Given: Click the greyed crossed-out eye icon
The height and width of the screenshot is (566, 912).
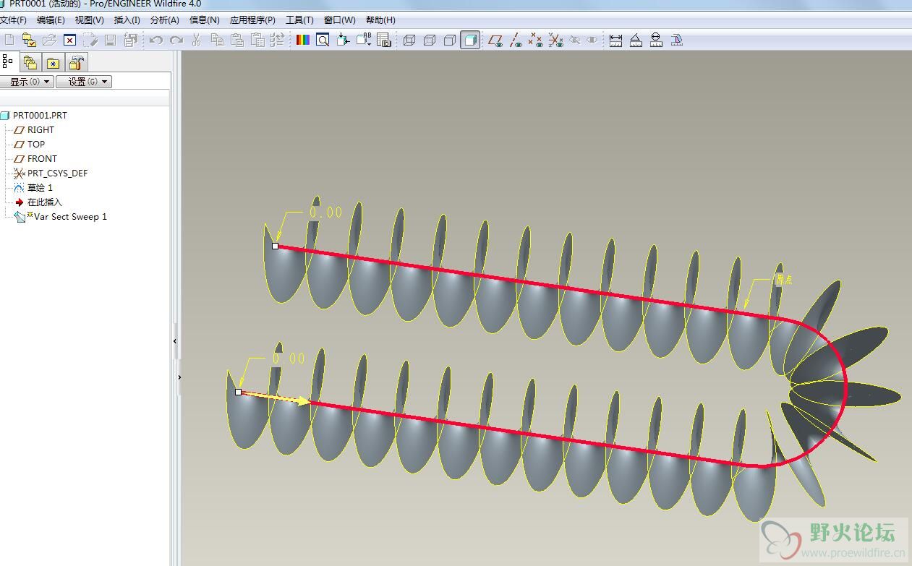Looking at the screenshot, I should coord(575,40).
